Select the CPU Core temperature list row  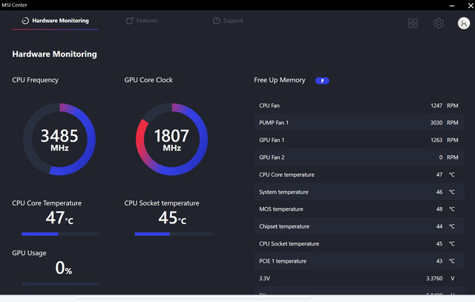pyautogui.click(x=359, y=174)
